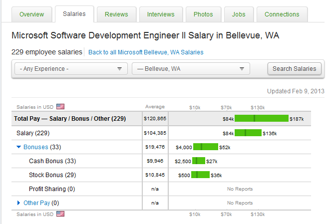Click the $187k maximum total pay label
Viewport: 331px width, 224px height.
297,119
